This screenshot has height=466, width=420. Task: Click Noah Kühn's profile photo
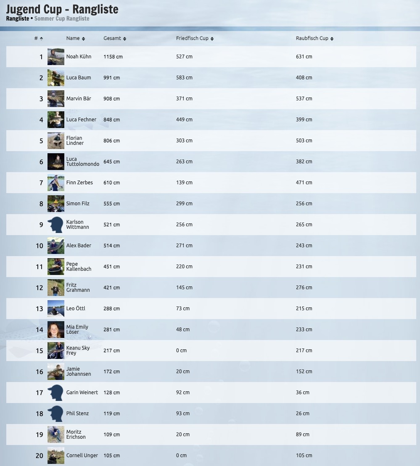(55, 57)
